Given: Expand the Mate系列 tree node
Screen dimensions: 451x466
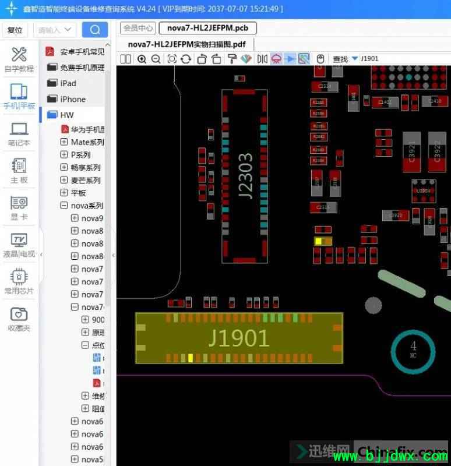Looking at the screenshot, I should tap(64, 142).
